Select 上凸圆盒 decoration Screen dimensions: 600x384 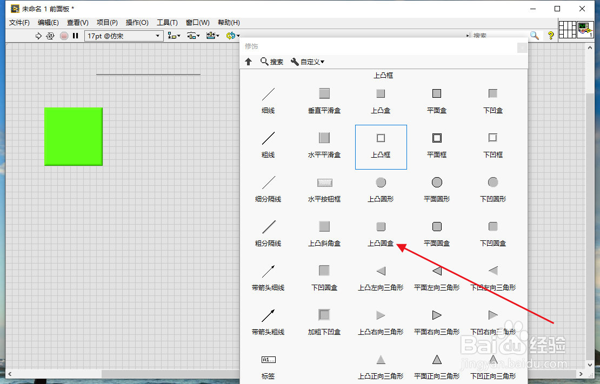click(x=381, y=234)
